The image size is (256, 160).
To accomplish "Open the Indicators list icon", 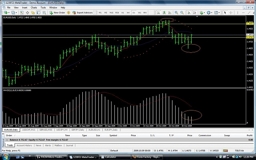I will [201, 13].
